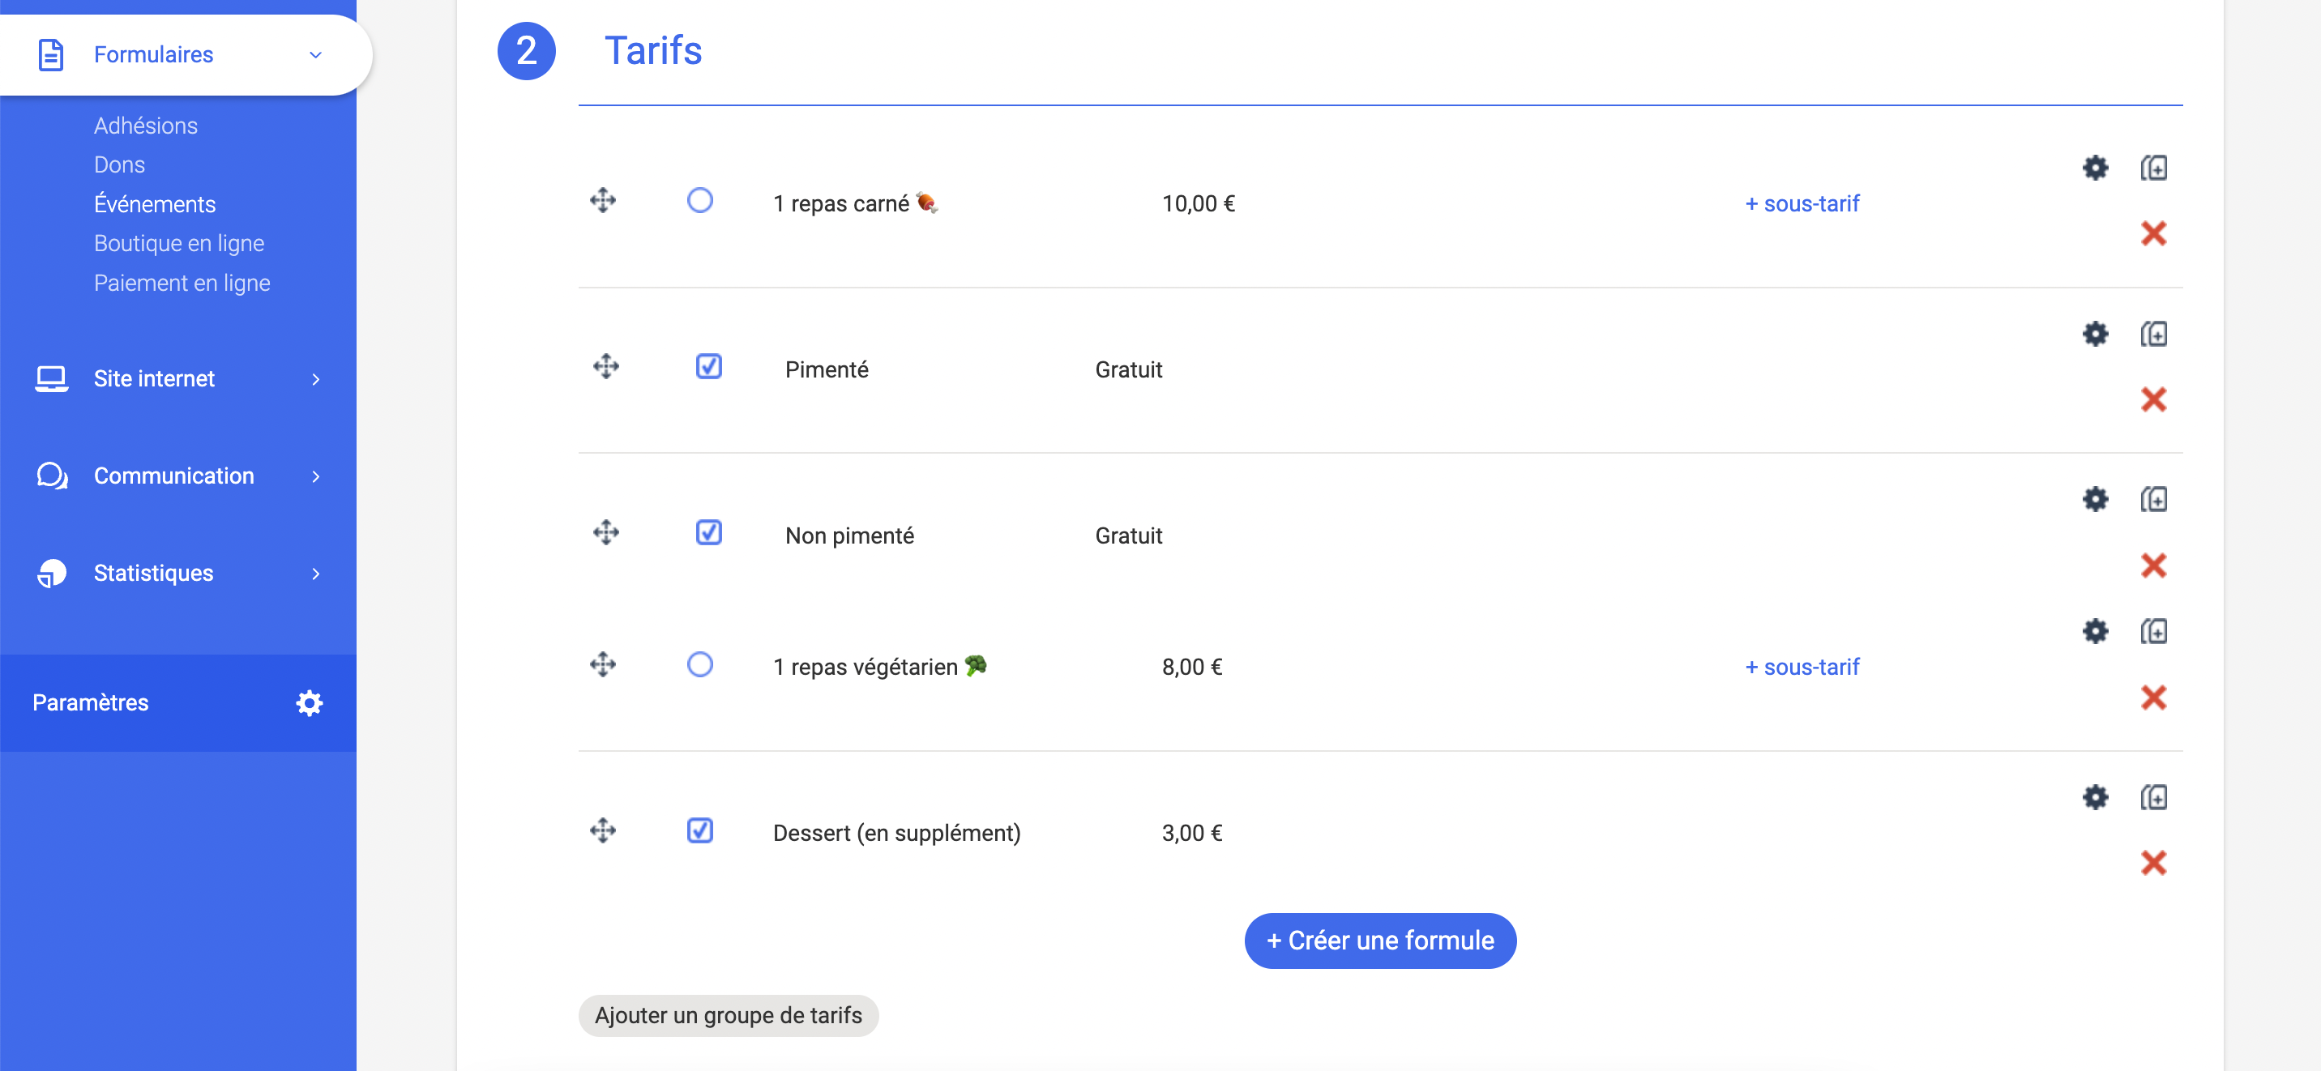The image size is (2321, 1071).
Task: Open settings gear for 1 repas végétarien
Action: [x=2095, y=631]
